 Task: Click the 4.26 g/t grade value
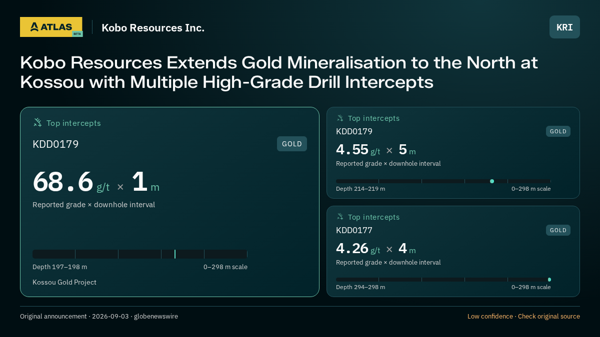pyautogui.click(x=358, y=248)
